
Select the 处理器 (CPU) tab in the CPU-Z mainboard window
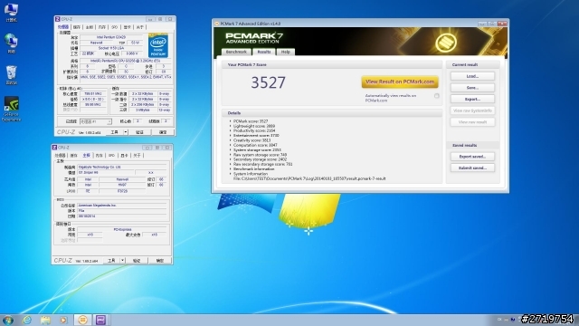pyautogui.click(x=61, y=156)
